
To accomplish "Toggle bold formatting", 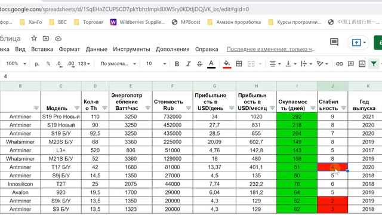I will pyautogui.click(x=177, y=64).
